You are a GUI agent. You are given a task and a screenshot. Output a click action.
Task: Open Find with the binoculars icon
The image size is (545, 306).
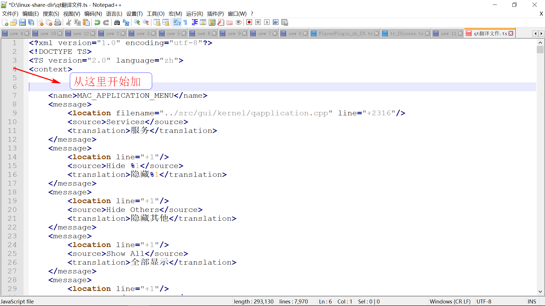click(117, 22)
